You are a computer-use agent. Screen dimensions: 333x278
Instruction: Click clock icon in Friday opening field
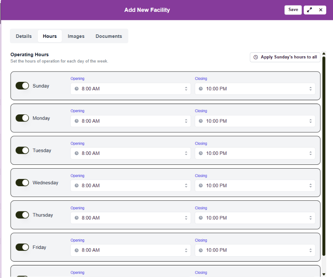(x=76, y=250)
